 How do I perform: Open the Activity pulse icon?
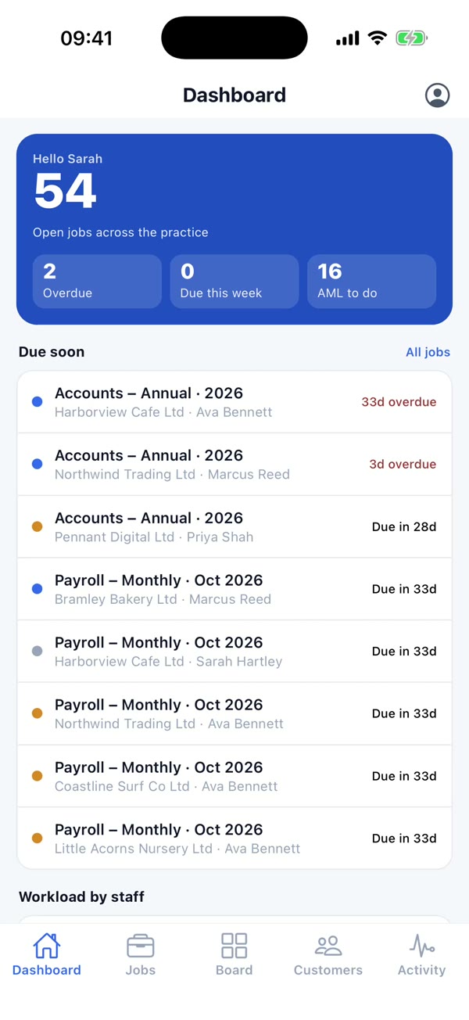[x=422, y=946]
